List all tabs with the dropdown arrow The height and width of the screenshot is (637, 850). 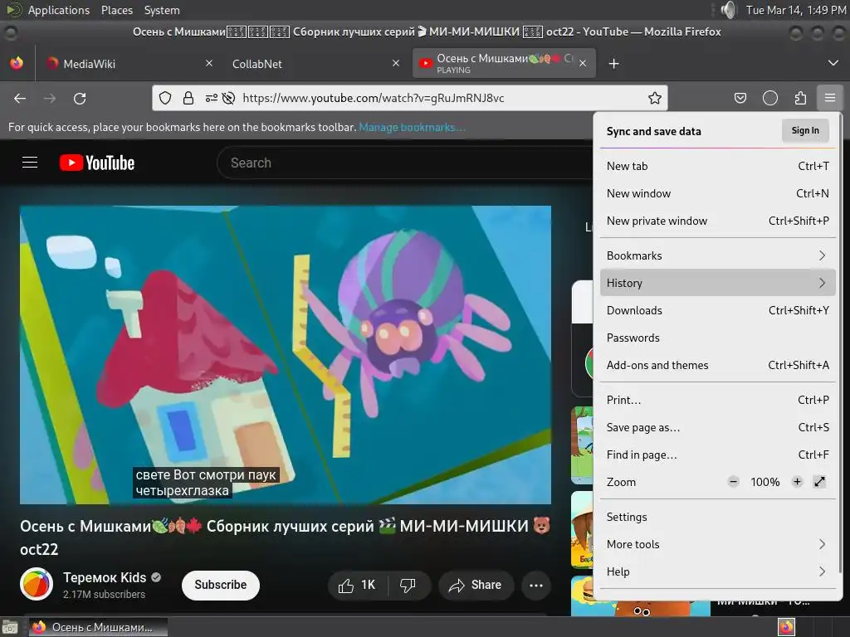click(x=833, y=63)
